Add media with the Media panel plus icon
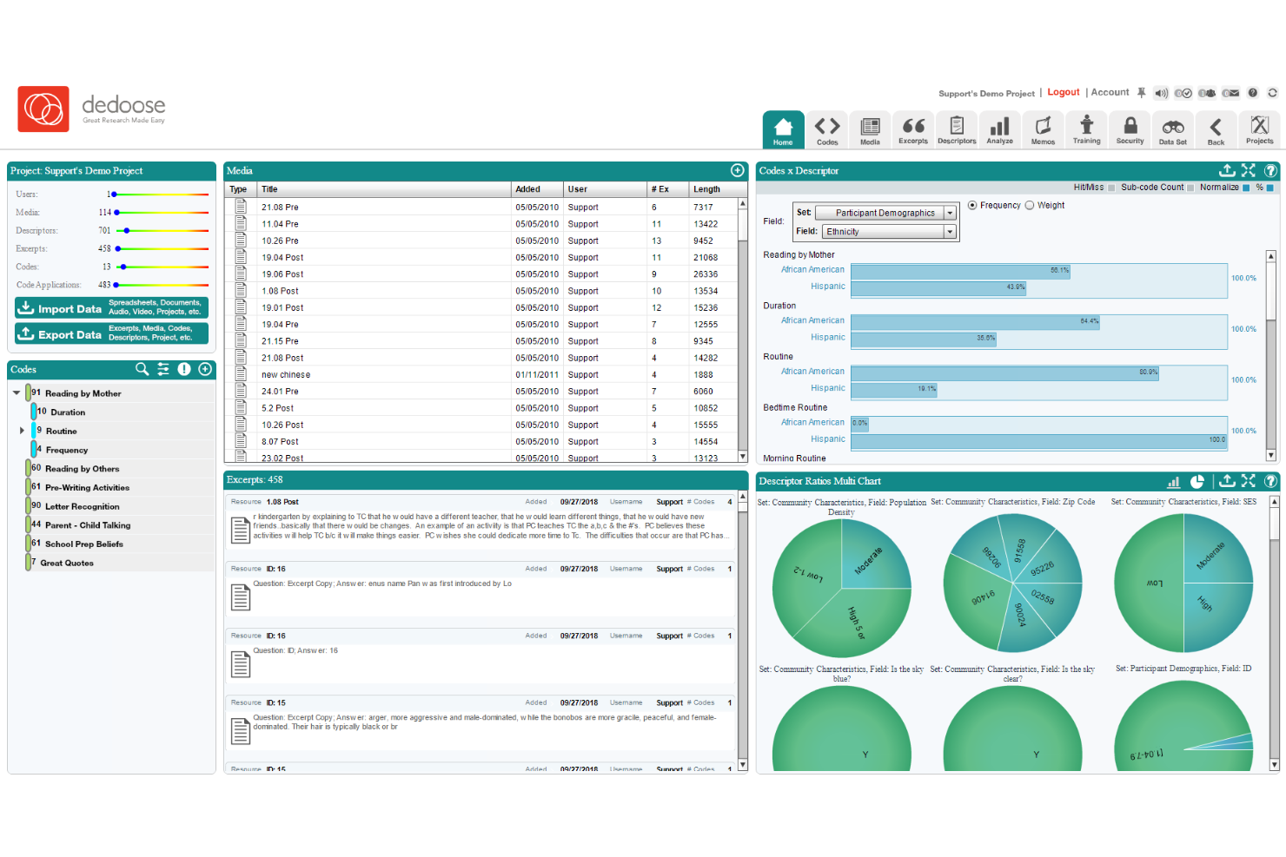Image resolution: width=1286 pixels, height=857 pixels. tap(738, 170)
